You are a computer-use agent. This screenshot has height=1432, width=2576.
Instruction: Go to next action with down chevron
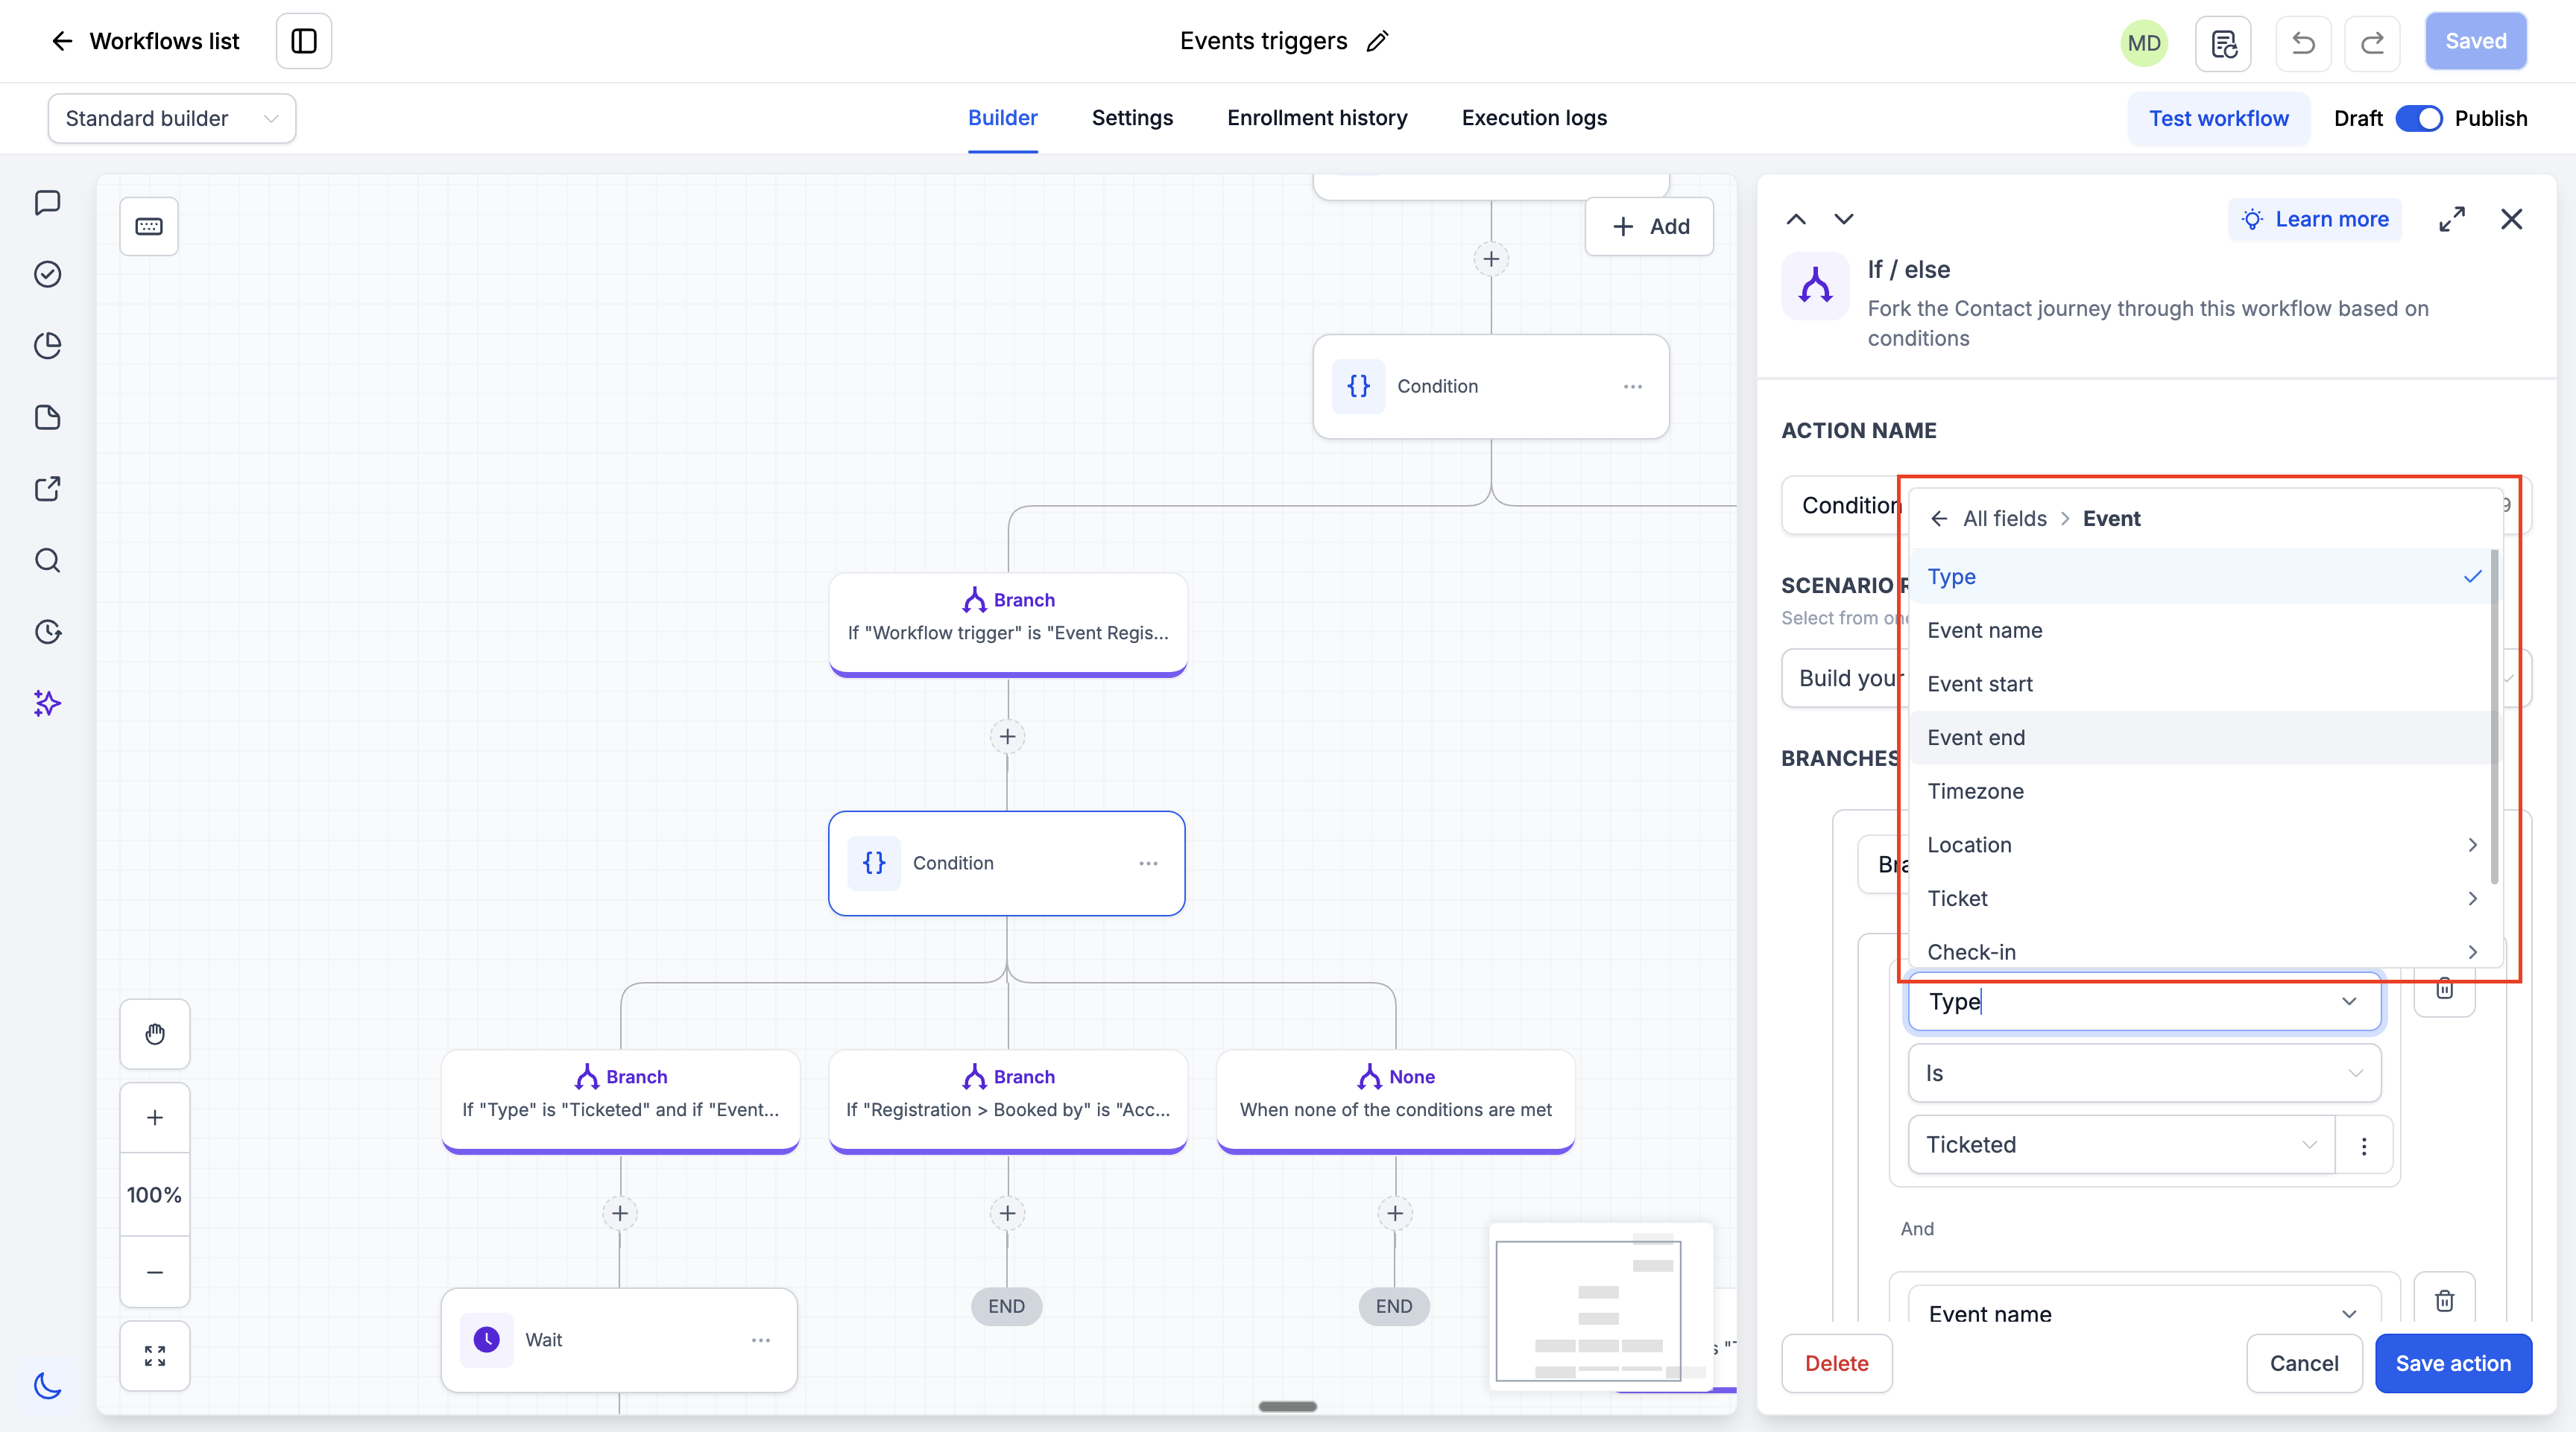1844,219
